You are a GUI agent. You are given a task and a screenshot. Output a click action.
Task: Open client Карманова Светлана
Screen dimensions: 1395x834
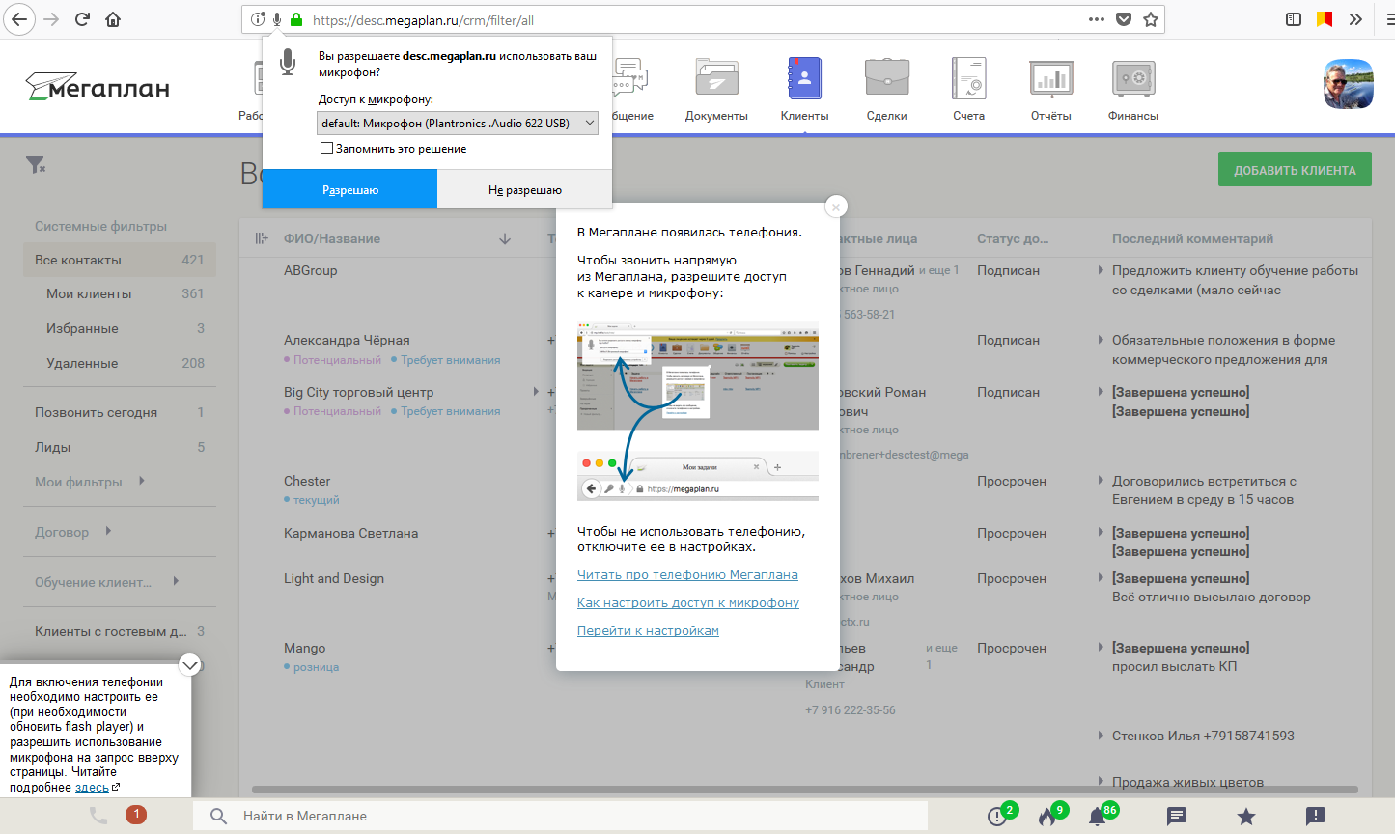351,533
